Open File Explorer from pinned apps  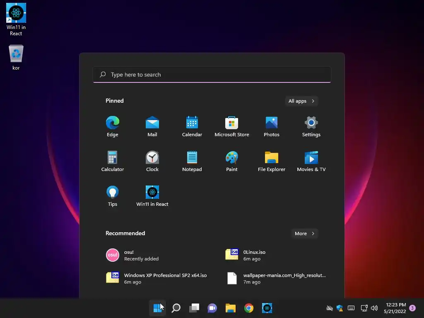tap(272, 161)
